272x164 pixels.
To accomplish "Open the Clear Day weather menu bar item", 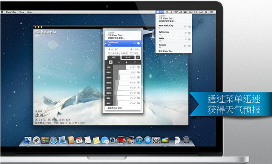I will click(160, 12).
